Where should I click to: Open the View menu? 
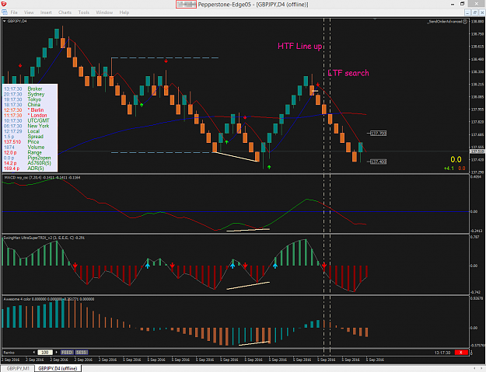29,12
